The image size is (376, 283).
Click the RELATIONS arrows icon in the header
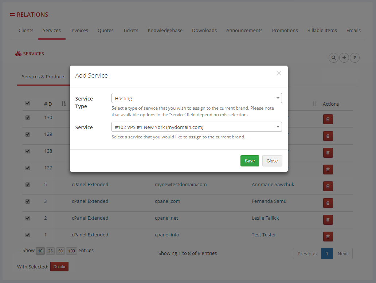12,15
